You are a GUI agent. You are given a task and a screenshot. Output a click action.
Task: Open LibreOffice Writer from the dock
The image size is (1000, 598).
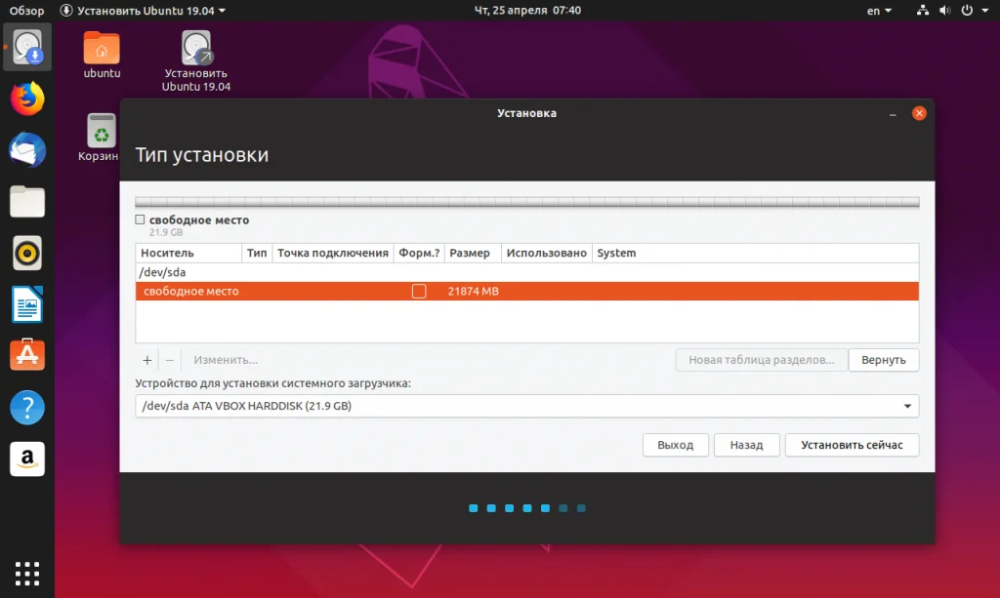27,304
